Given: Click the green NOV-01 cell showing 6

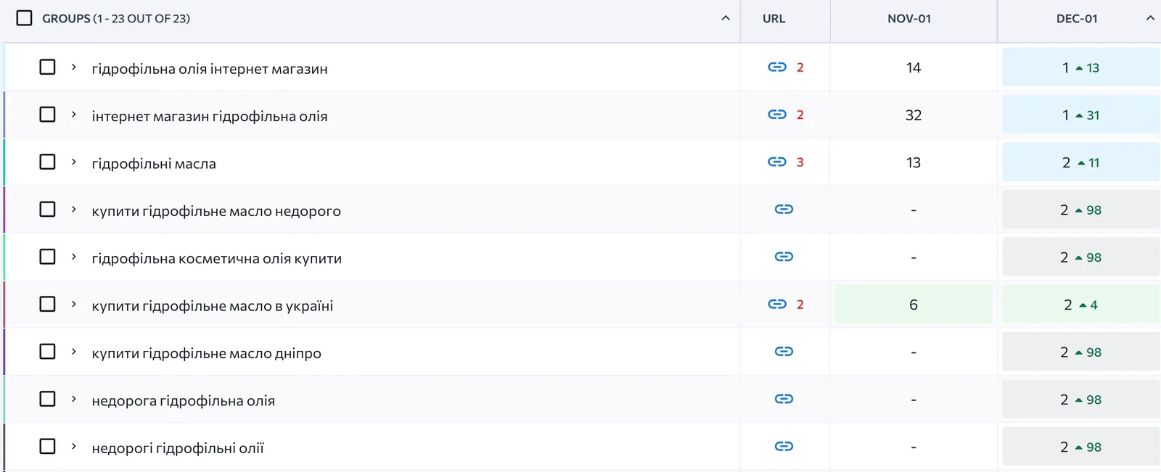Looking at the screenshot, I should click(914, 305).
